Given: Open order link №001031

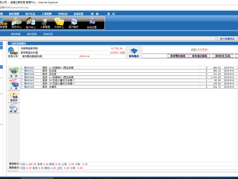Looking at the screenshot, I should click(29, 71).
